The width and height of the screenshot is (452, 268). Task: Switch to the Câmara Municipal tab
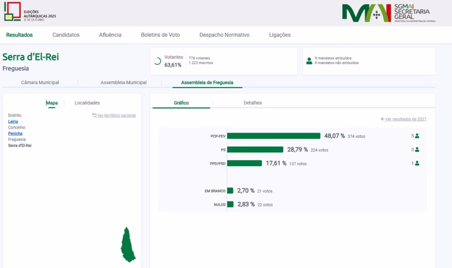pyautogui.click(x=40, y=82)
